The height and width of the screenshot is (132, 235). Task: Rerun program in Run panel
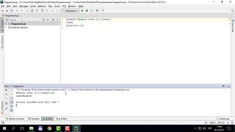coord(7,90)
